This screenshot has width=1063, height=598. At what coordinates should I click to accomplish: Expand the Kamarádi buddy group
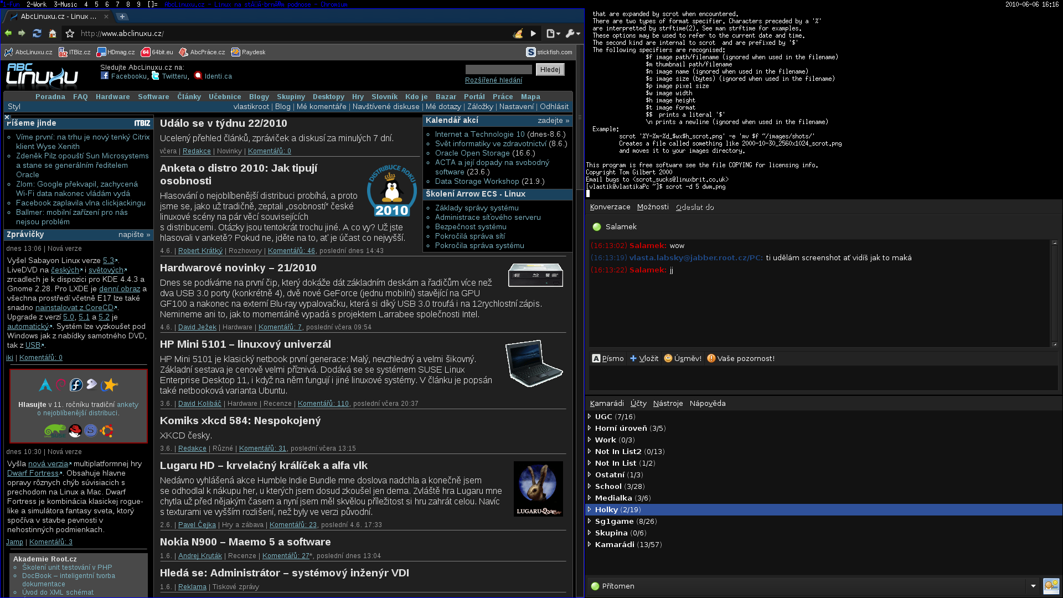(589, 544)
